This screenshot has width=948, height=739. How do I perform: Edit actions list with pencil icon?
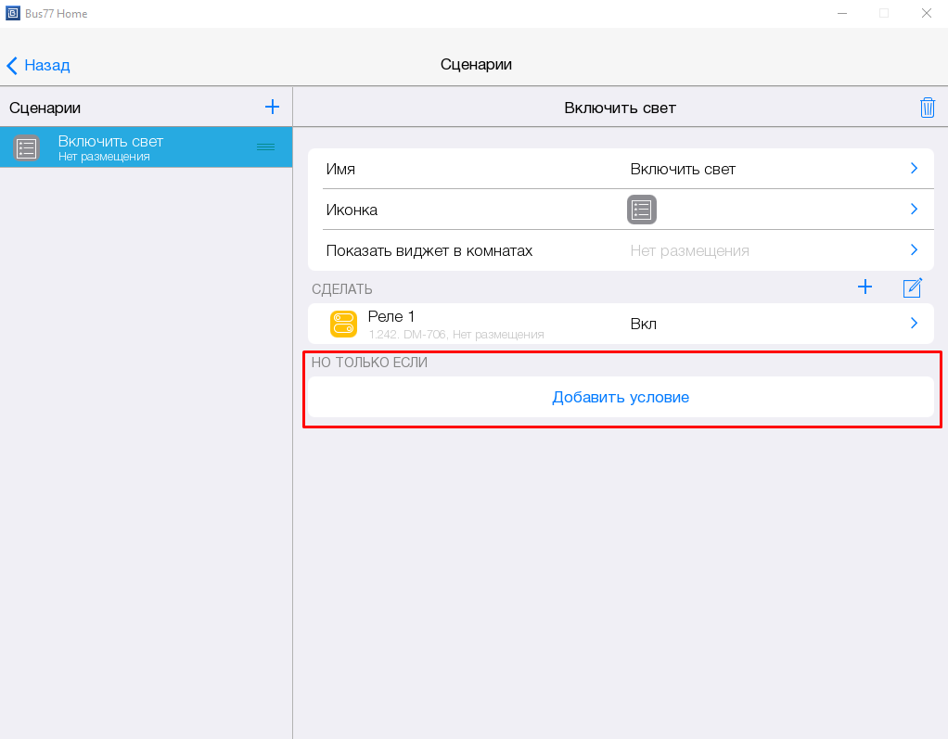click(912, 287)
